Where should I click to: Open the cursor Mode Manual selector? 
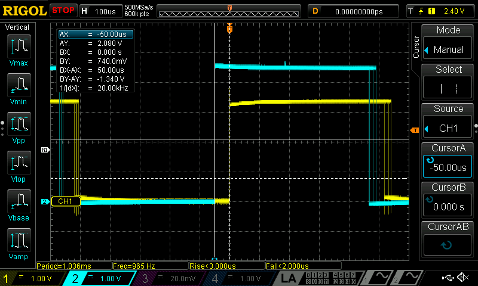[x=448, y=49]
